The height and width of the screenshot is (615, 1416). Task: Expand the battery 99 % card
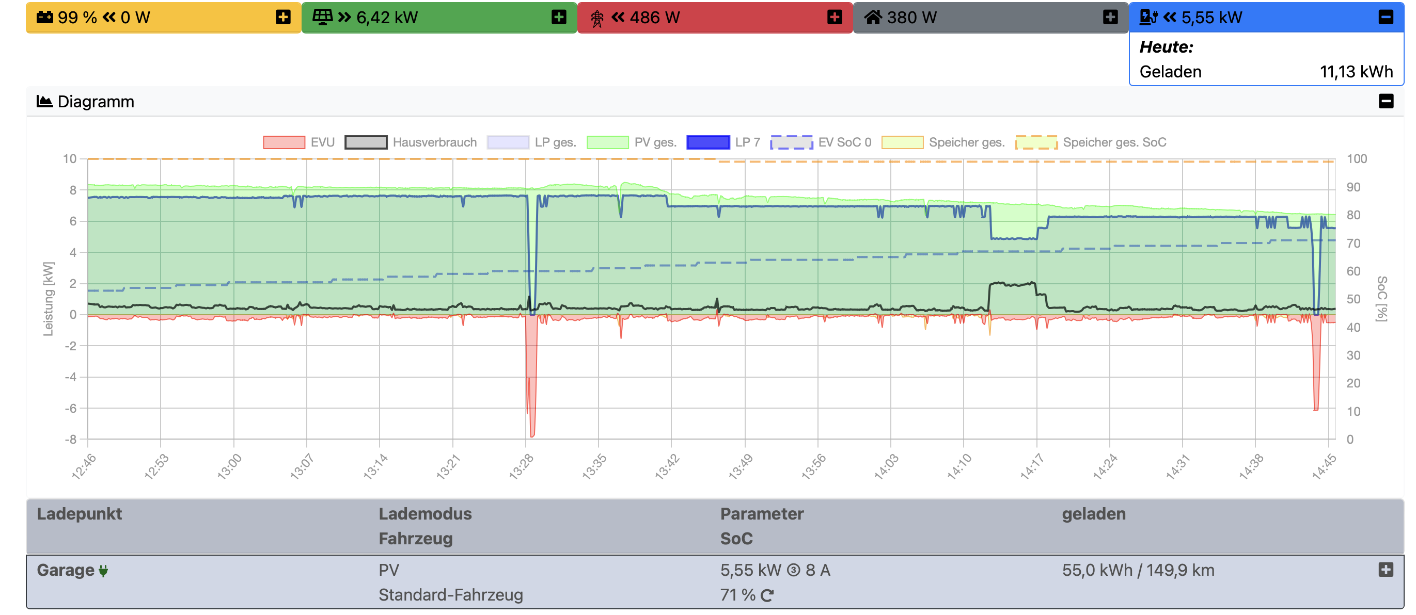point(283,17)
